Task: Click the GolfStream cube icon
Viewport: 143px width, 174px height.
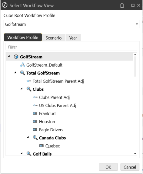Action: pyautogui.click(x=16, y=57)
